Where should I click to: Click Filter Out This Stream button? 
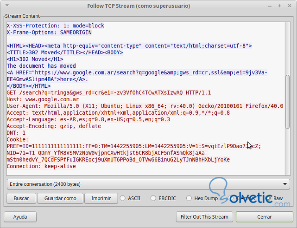(x=204, y=217)
